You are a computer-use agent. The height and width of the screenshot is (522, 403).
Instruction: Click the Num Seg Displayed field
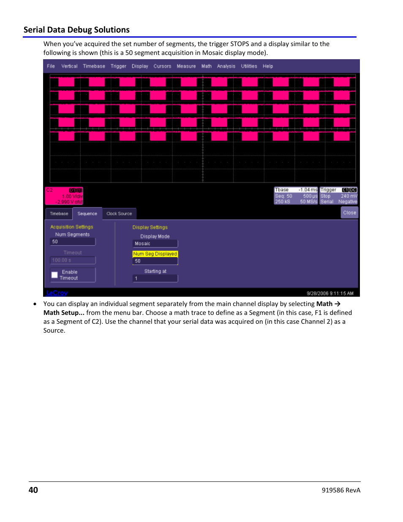[x=155, y=261]
